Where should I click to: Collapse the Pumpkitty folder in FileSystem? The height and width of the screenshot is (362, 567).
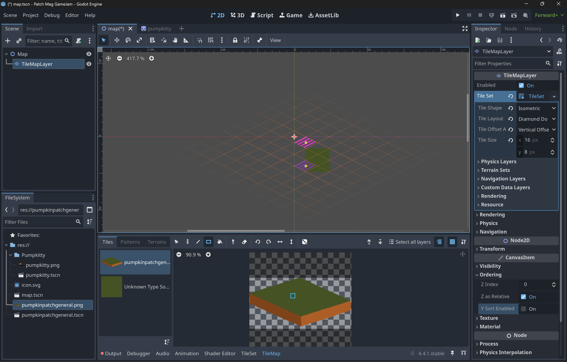pos(11,255)
